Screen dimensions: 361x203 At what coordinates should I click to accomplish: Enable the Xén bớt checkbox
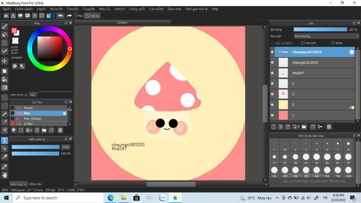click(x=303, y=43)
